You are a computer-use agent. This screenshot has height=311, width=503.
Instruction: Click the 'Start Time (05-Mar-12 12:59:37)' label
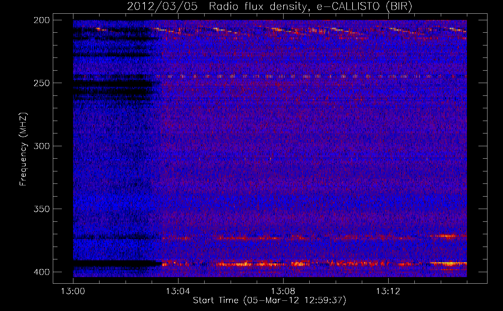(270, 301)
